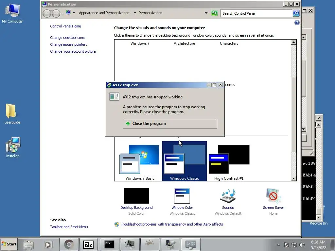Click the crashed program taskbar icon
Screen dimensions: 335x251
click(x=170, y=244)
